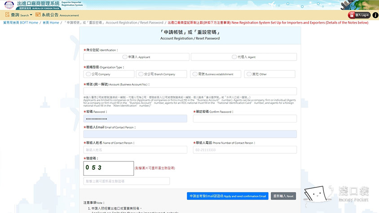Select the 代理人 Agent radio button
The image size is (379, 213).
click(x=234, y=57)
